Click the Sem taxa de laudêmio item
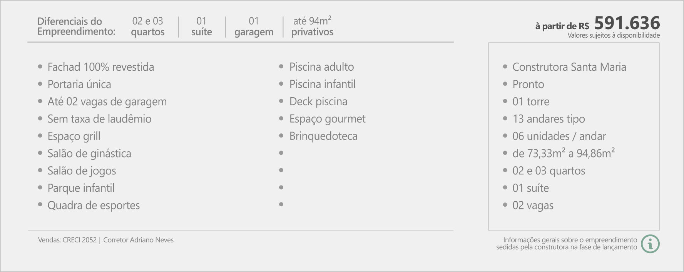 (x=99, y=119)
